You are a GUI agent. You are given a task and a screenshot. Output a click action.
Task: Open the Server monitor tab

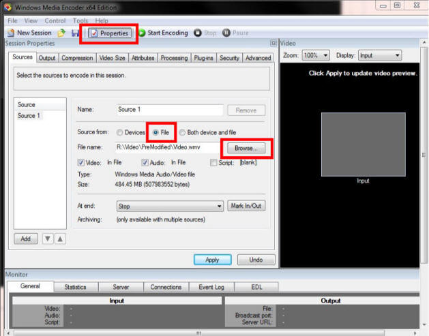coord(121,287)
